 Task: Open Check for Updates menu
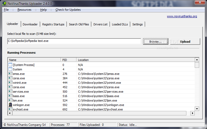tap(68, 10)
